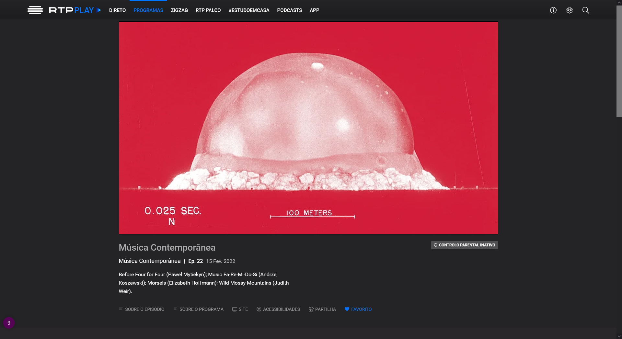Screen dimensions: 622x339
Task: Open the Podcasts section
Action: coord(289,10)
